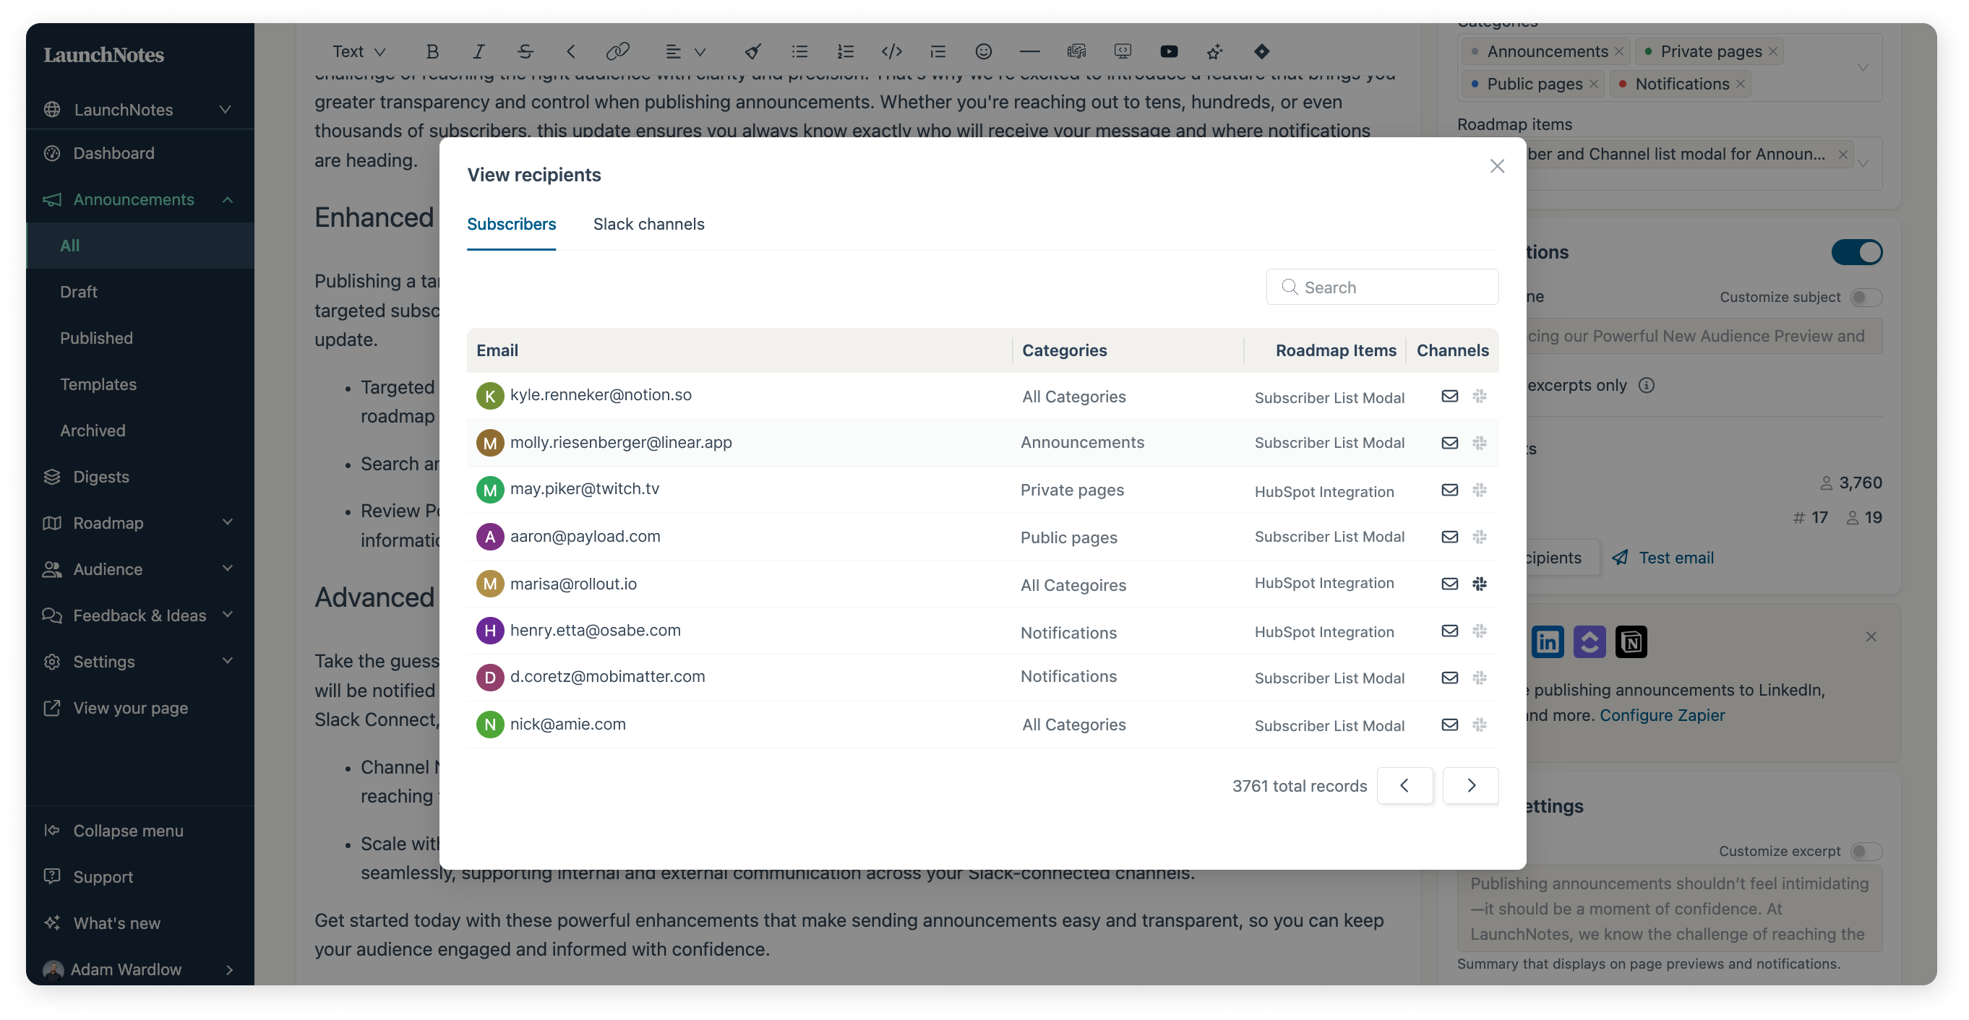Click HubSpot Integration for may.piker@twitch.tv
The width and height of the screenshot is (1969, 1020).
(x=1324, y=491)
